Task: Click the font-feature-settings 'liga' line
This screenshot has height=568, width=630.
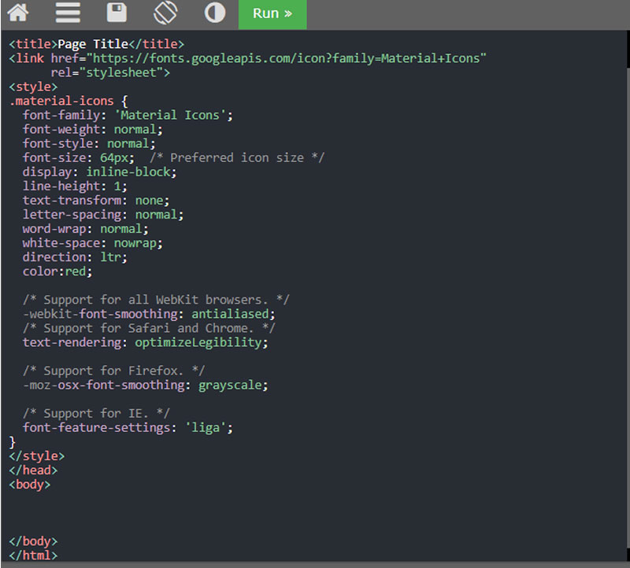Action: 128,428
